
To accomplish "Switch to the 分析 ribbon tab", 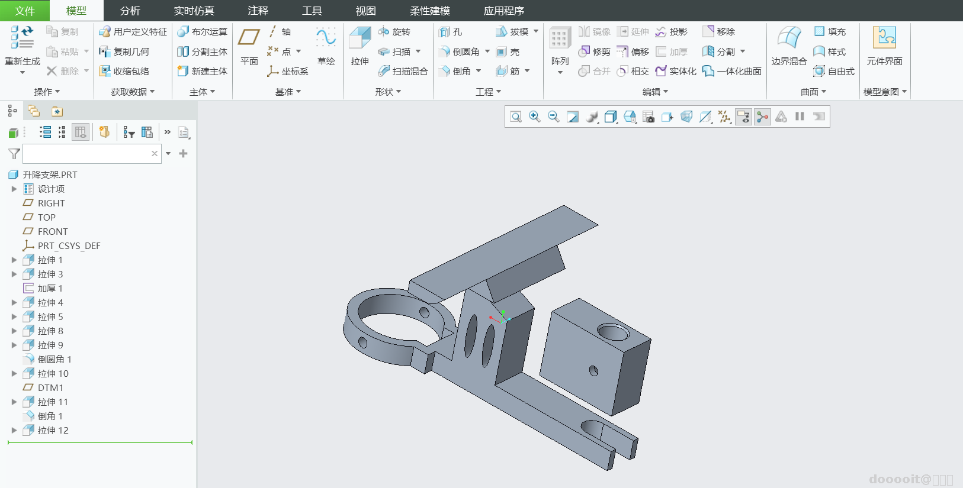I will [130, 11].
